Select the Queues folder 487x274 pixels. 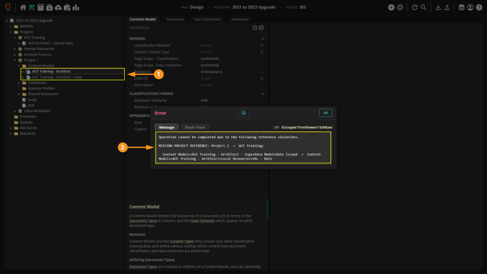26,122
